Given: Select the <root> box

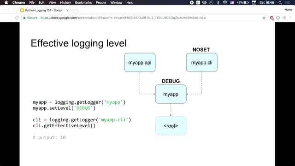Looking at the screenshot, I should pyautogui.click(x=171, y=126).
